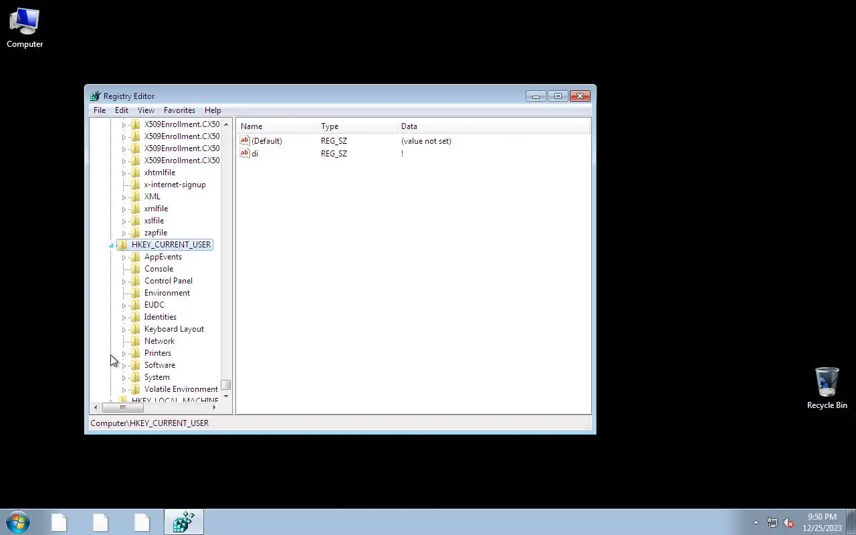Screen dimensions: 856x535
Task: Open the Favorites menu
Action: pos(179,110)
